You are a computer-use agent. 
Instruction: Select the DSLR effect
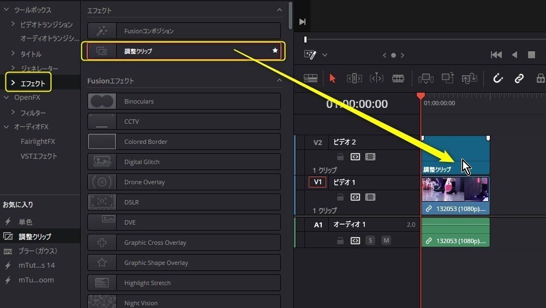tap(184, 202)
